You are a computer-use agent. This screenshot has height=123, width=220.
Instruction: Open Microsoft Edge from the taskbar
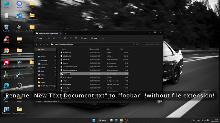[x=116, y=120]
